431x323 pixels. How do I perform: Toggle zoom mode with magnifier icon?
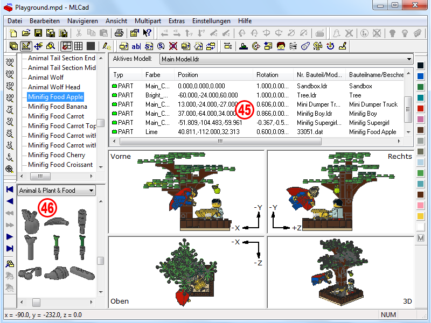(x=51, y=46)
